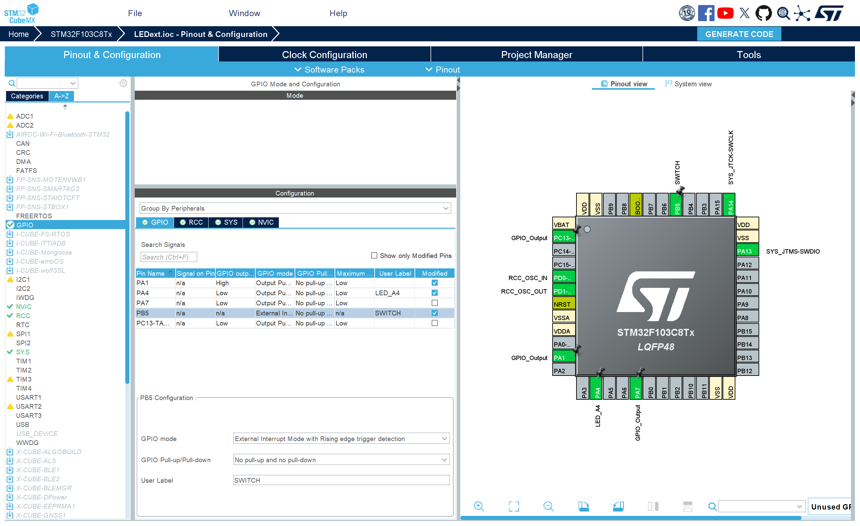Click the star network icon in the header

[802, 13]
